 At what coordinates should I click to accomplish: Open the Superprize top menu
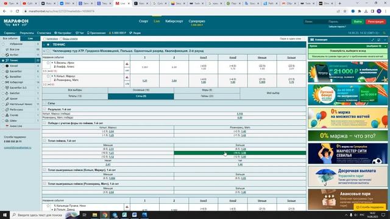coord(197,22)
